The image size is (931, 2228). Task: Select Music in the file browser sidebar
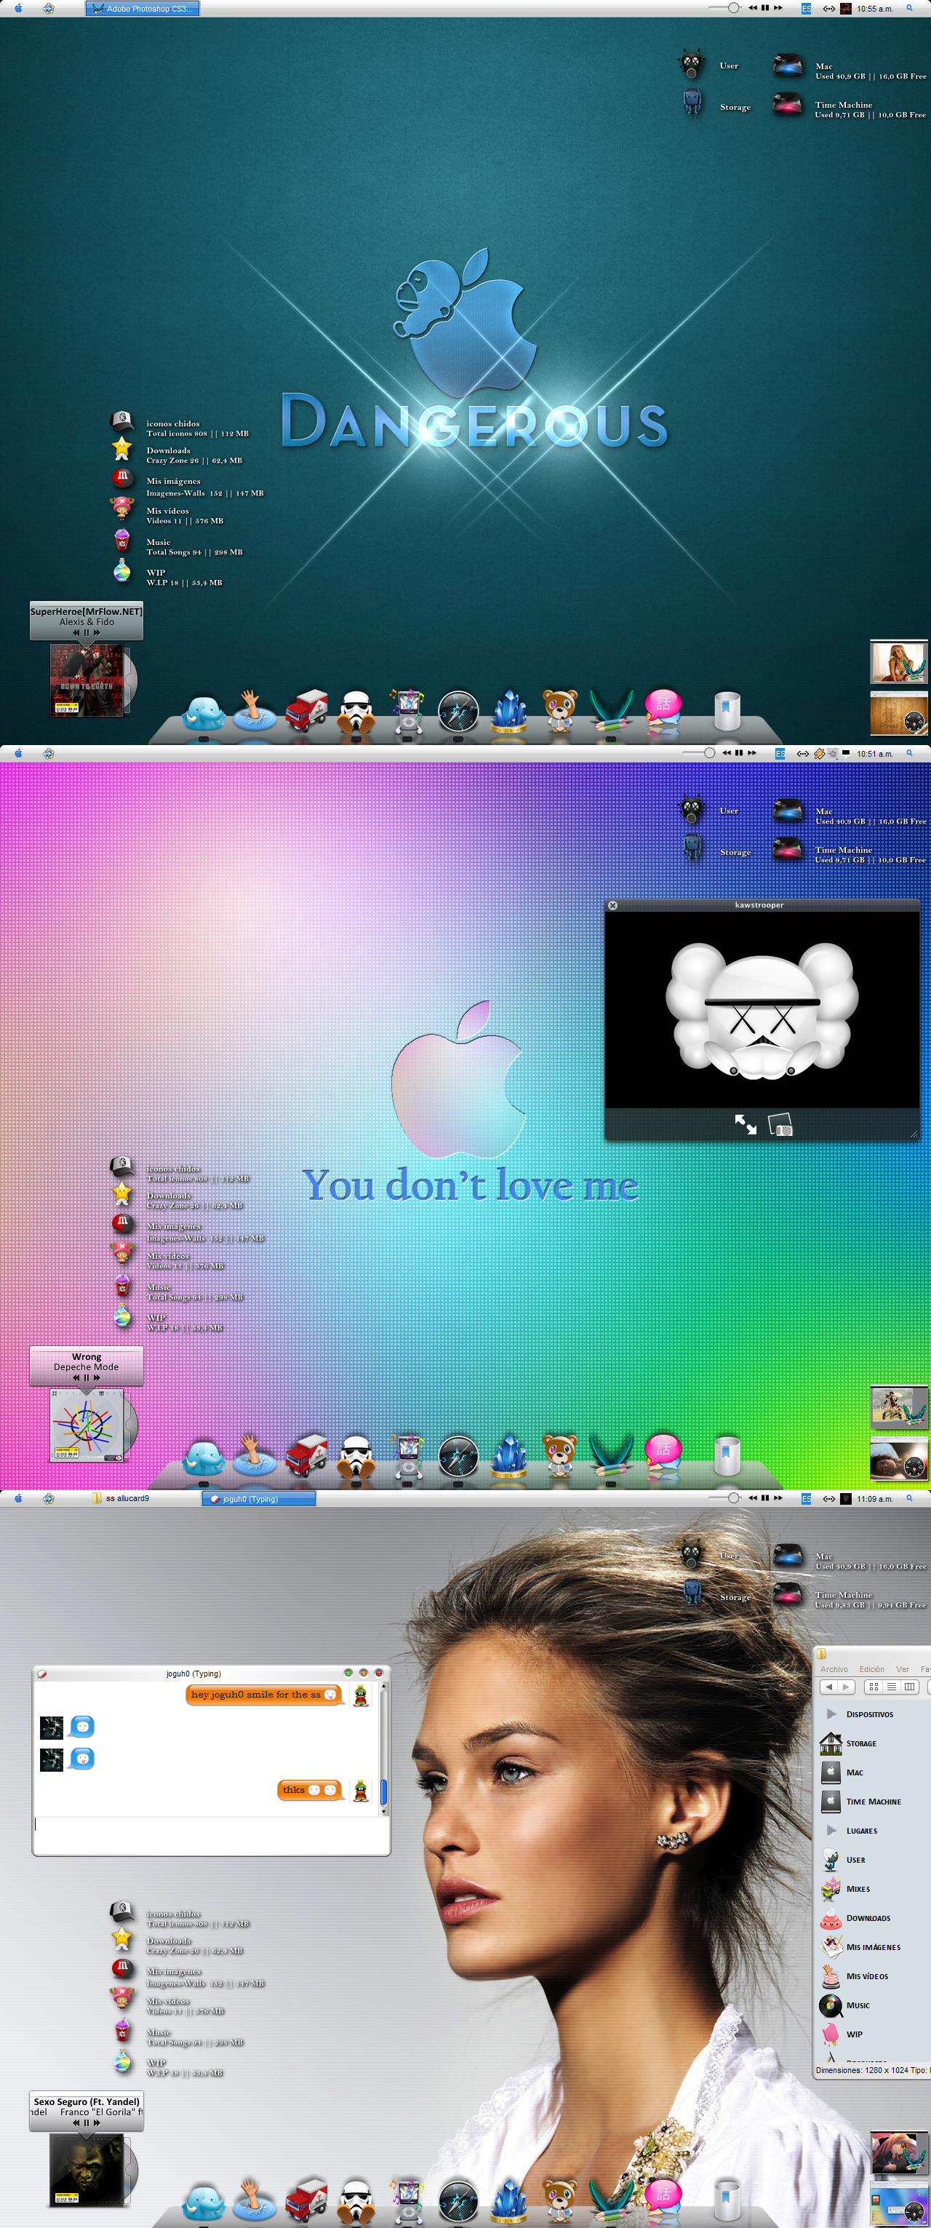click(x=845, y=2005)
